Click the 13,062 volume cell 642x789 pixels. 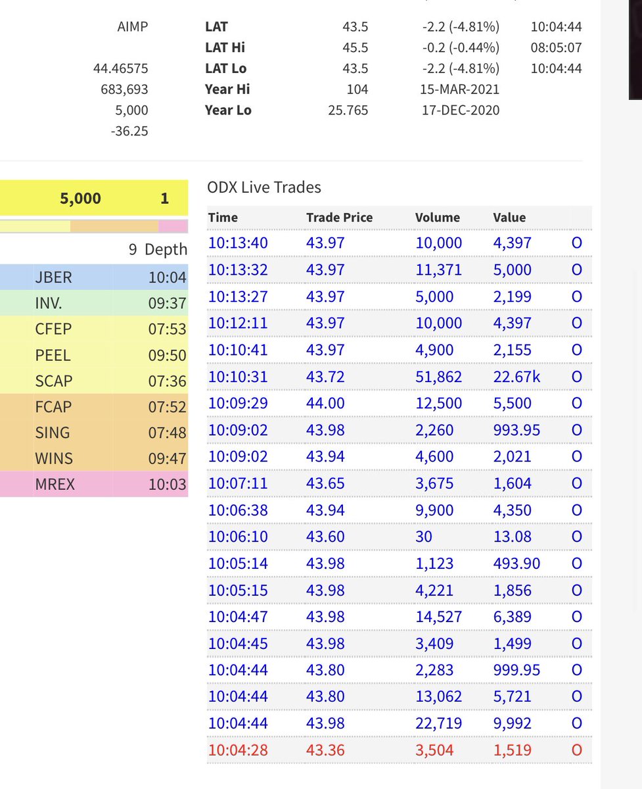(439, 697)
